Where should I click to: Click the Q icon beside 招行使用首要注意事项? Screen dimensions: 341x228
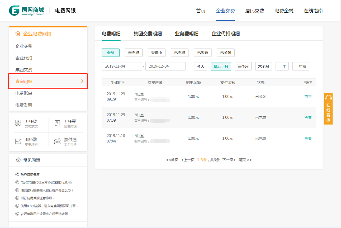[17, 198]
